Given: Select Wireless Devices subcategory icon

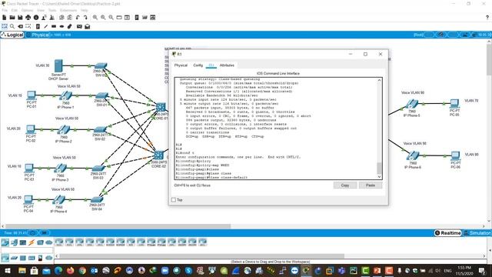Looking at the screenshot, I should (32, 258).
